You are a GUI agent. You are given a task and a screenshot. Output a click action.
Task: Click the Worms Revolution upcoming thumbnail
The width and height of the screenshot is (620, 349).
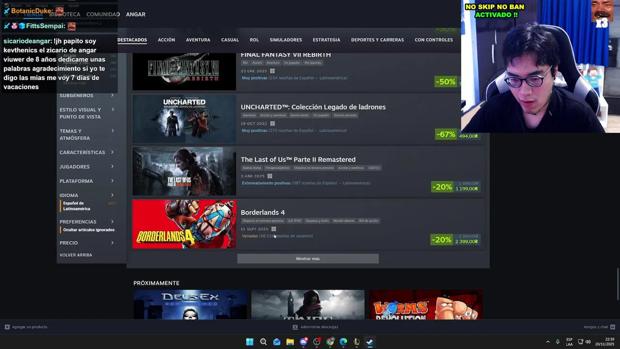click(425, 304)
